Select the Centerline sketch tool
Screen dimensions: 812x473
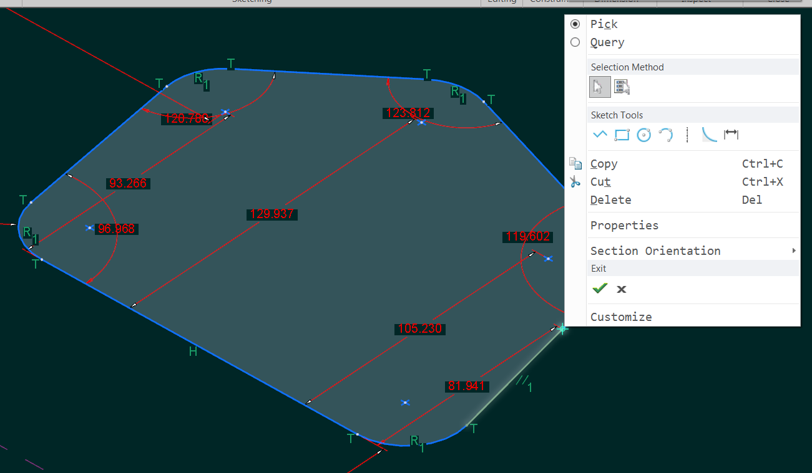tap(687, 135)
